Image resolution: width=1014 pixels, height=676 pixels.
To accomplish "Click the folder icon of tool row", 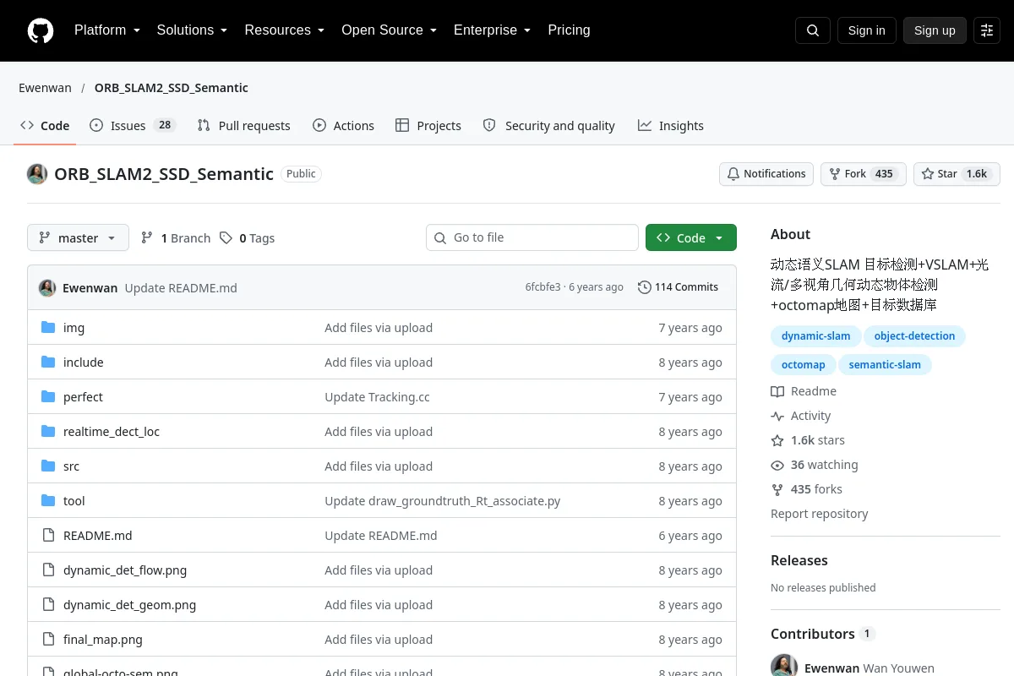I will [48, 501].
